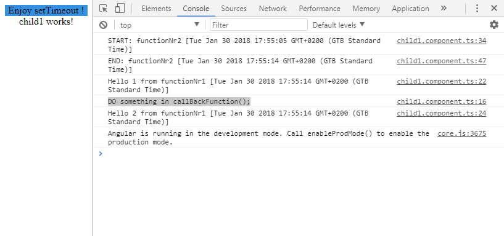Toggle the device toolbar icon
Viewport: 504px width, 236px height.
click(x=120, y=9)
